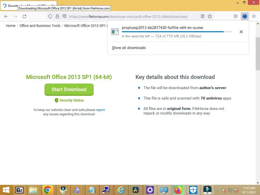Click the scroll up arrow
This screenshot has width=260, height=195.
pyautogui.click(x=258, y=24)
